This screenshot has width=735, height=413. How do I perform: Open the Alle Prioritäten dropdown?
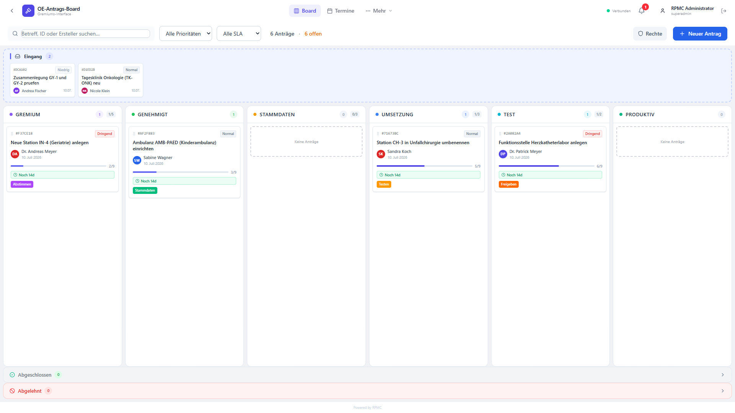tap(186, 34)
